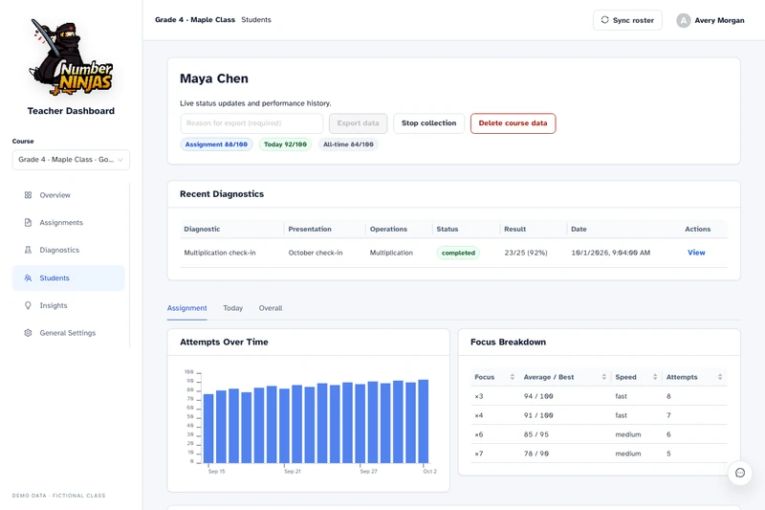Click the Attempts Over Time heading

224,343
